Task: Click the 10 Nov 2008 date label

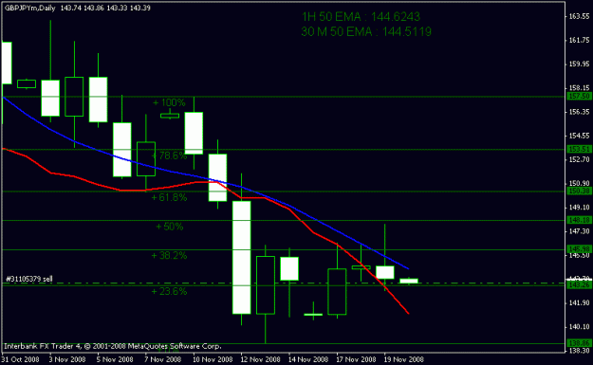Action: click(x=213, y=359)
